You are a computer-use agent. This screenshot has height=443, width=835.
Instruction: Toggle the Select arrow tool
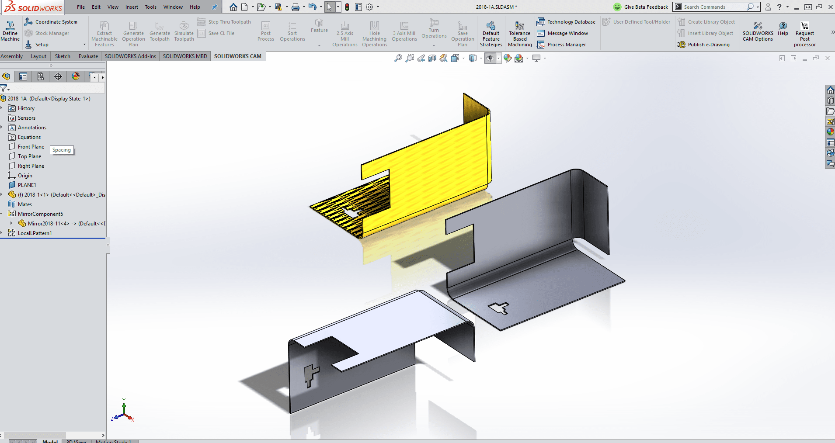click(x=330, y=7)
